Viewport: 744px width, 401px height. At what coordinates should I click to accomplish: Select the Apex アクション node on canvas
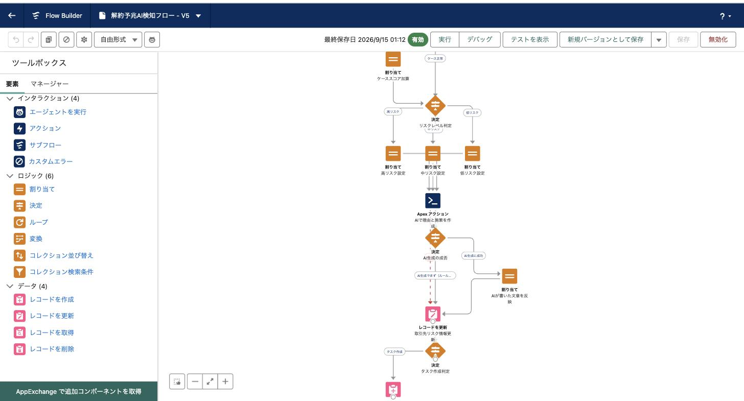433,201
